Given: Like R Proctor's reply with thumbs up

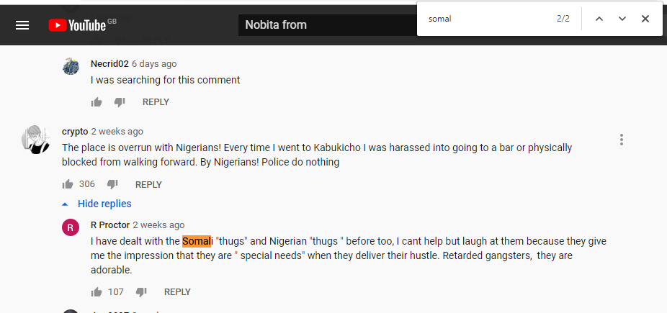Looking at the screenshot, I should pos(97,292).
